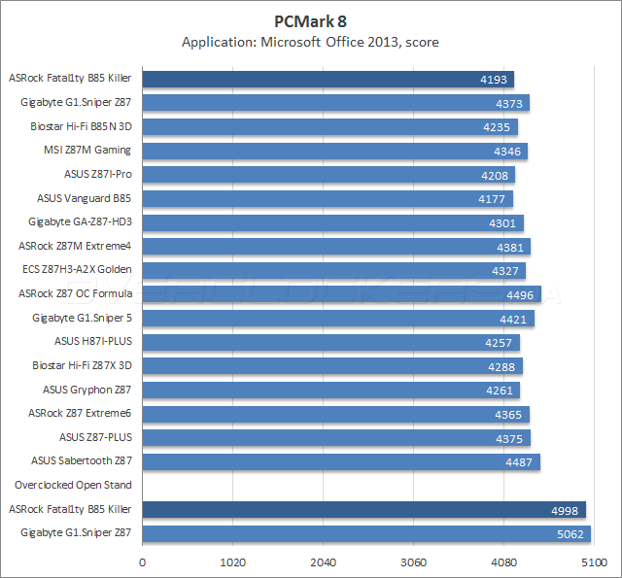The image size is (622, 578).
Task: Click Gigabyte G1.Sniper Z87 label beside 4373
Action: pos(76,102)
